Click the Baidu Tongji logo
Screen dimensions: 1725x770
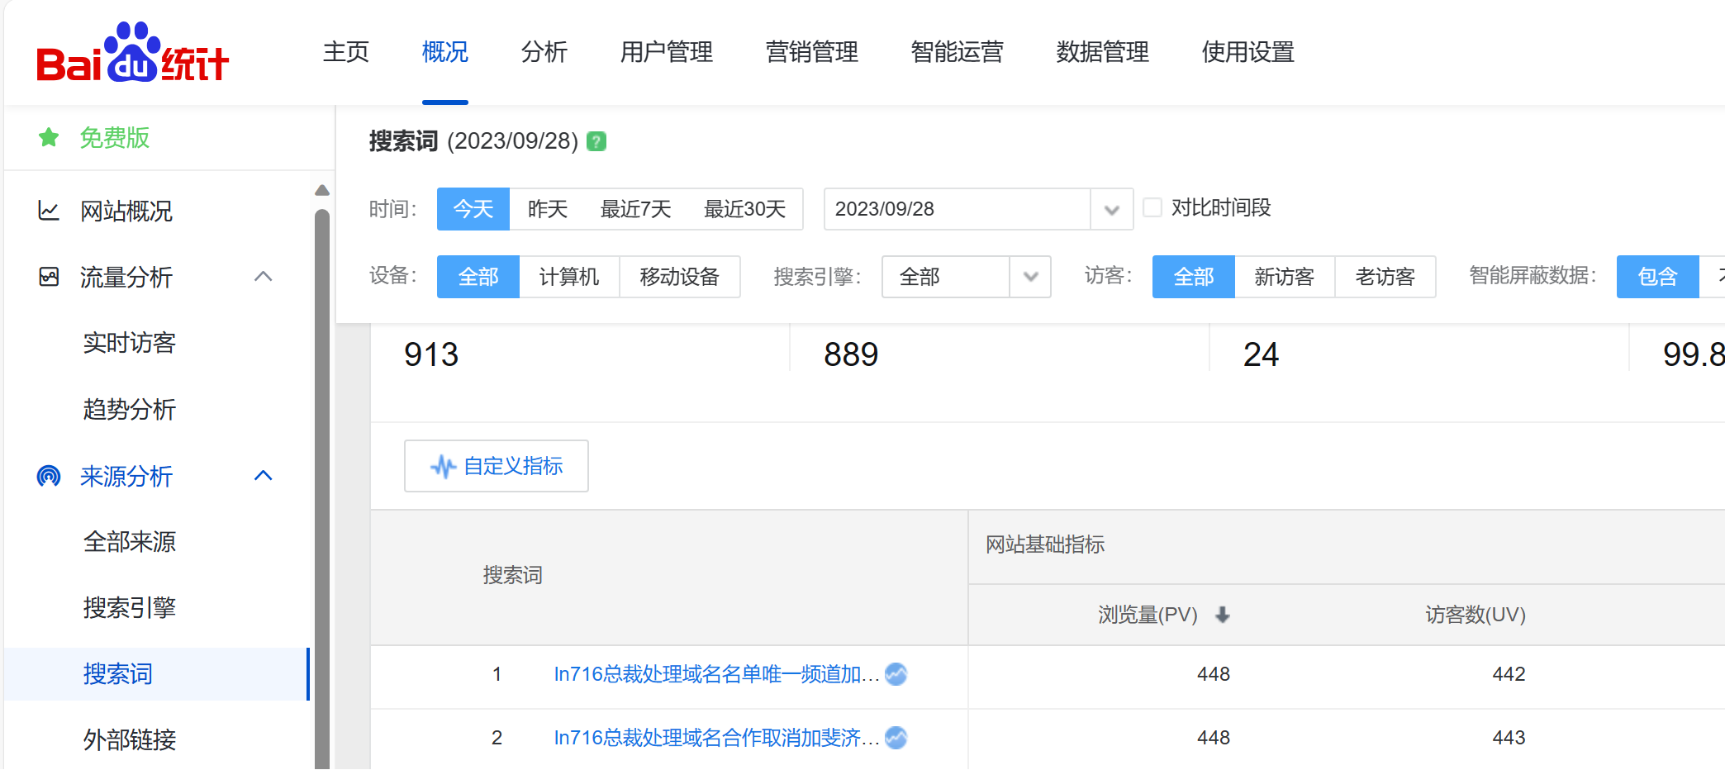coord(132,52)
